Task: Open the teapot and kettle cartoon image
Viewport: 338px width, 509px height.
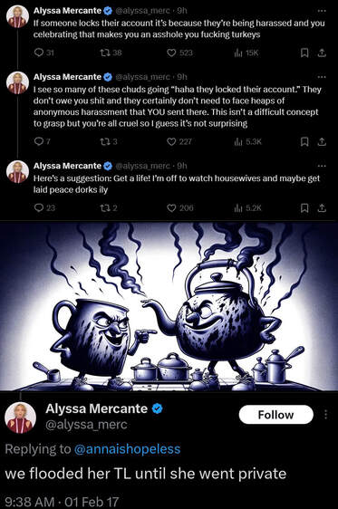Action: point(169,306)
